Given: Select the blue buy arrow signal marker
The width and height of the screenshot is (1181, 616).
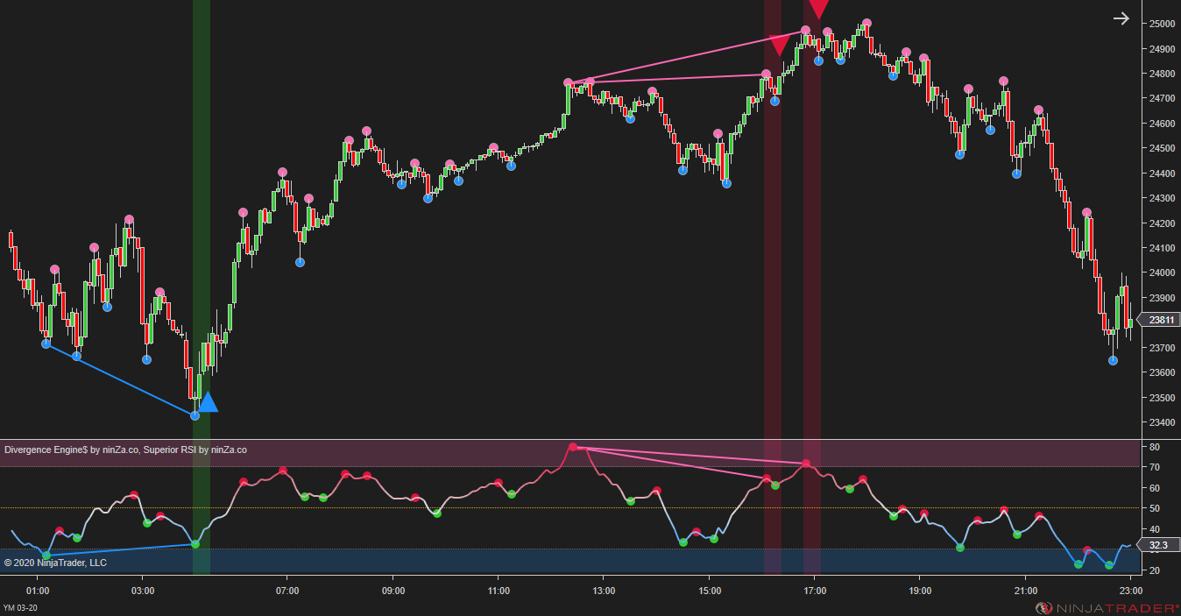Looking at the screenshot, I should point(209,404).
